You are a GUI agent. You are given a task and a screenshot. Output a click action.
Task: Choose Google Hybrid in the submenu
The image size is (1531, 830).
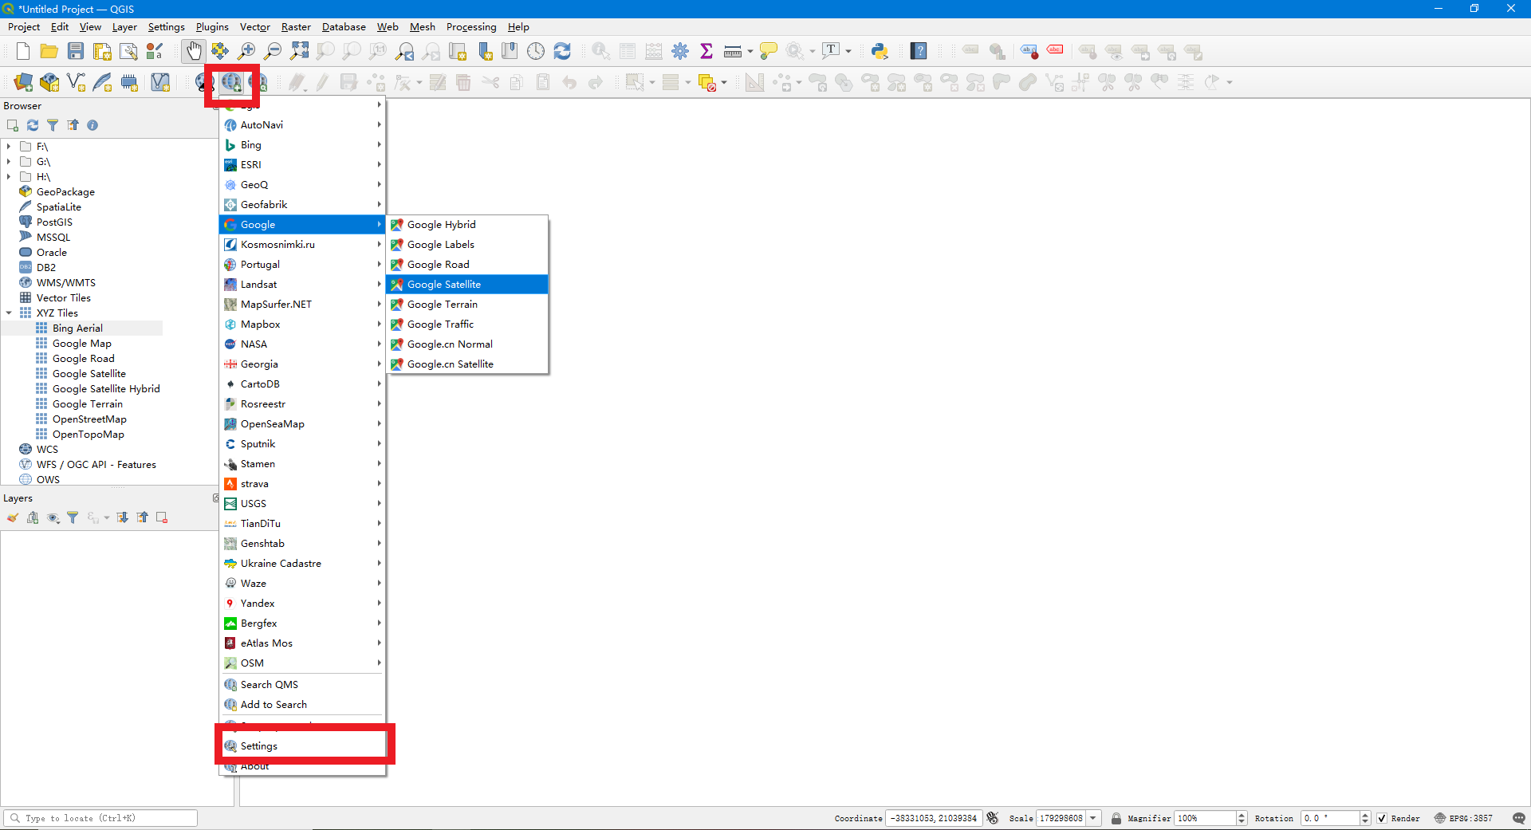pos(467,225)
